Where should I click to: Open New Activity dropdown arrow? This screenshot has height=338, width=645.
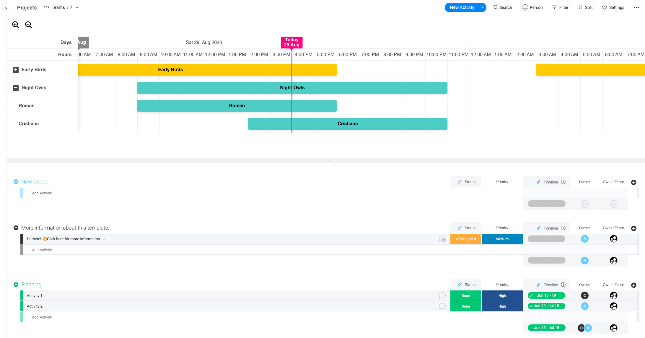(x=482, y=7)
